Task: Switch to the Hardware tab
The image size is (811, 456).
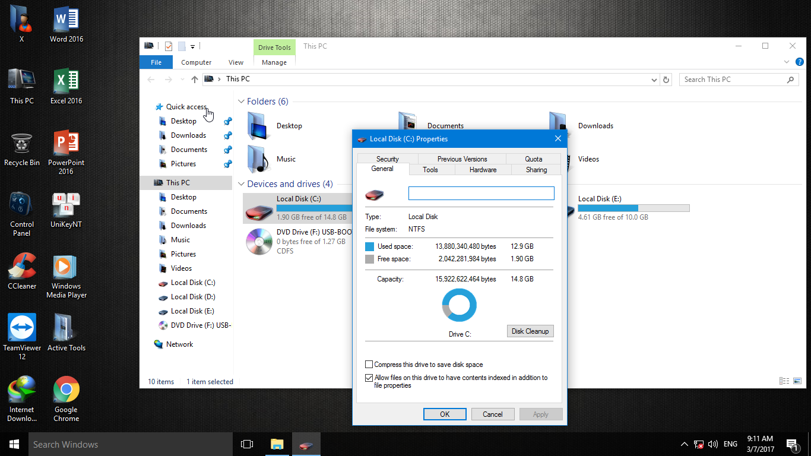Action: coord(483,170)
